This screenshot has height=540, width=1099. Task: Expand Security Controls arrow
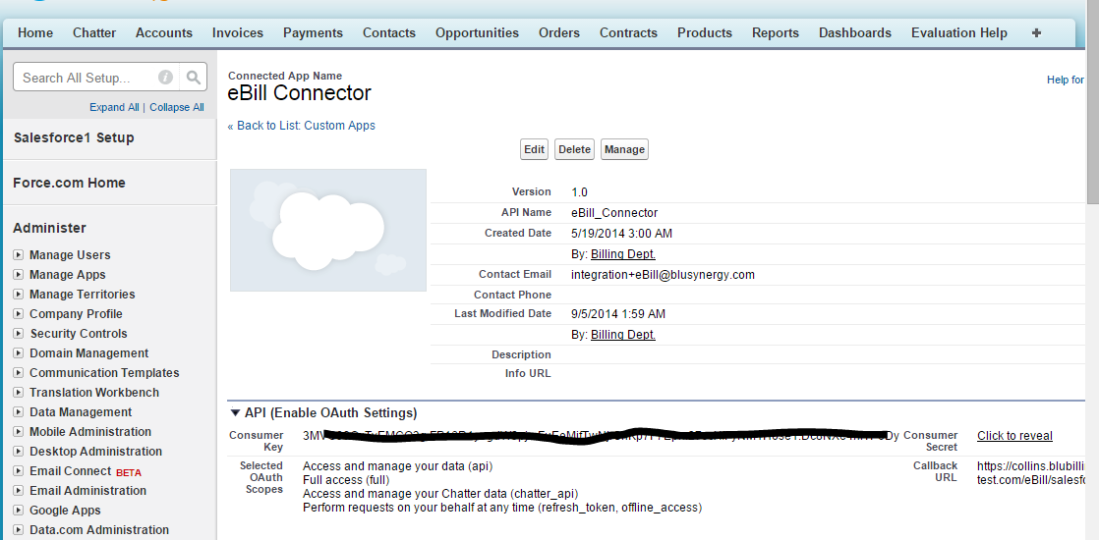[19, 334]
